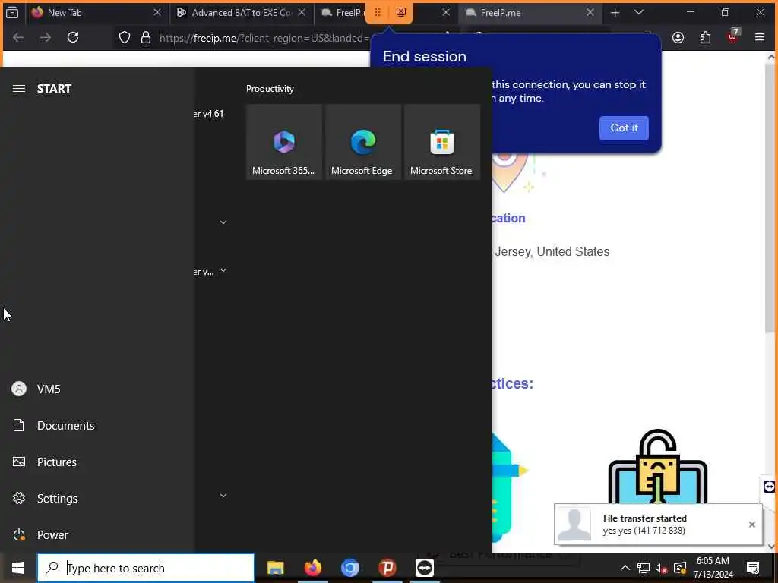The image size is (778, 583).
Task: Click the remote session end-session icon
Action: [401, 12]
